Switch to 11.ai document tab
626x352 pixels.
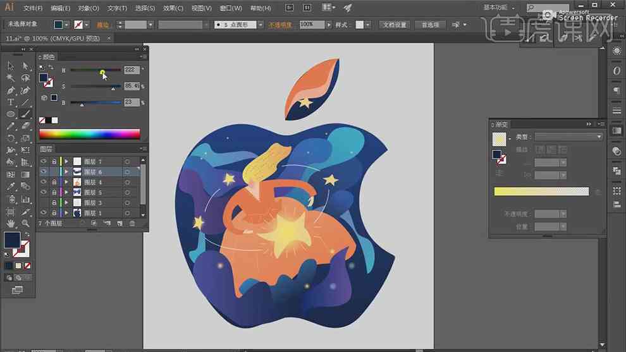pos(52,39)
